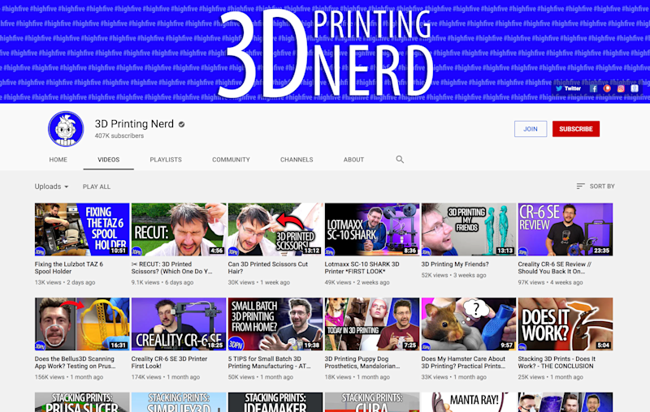650x412 pixels.
Task: Go to the Channels tab
Action: [x=297, y=160]
